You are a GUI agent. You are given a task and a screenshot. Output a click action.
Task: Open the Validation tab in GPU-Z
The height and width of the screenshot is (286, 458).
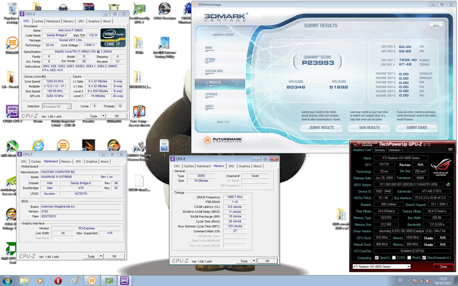(394, 150)
